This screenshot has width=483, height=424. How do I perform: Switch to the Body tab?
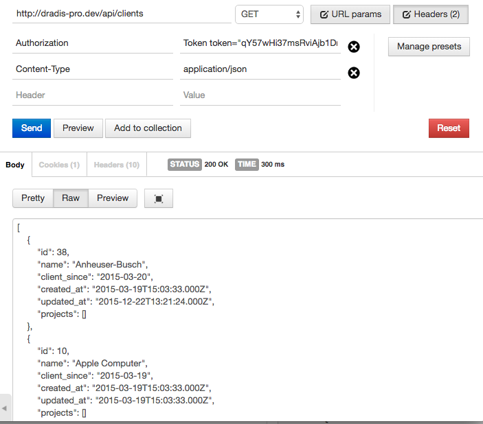(15, 165)
